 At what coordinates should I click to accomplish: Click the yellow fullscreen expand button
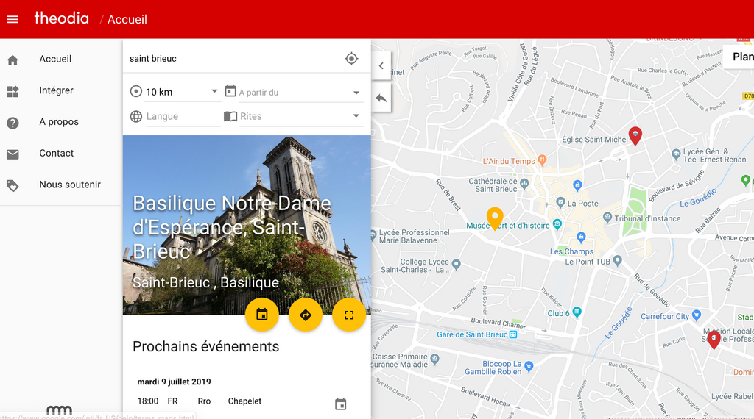click(x=349, y=315)
